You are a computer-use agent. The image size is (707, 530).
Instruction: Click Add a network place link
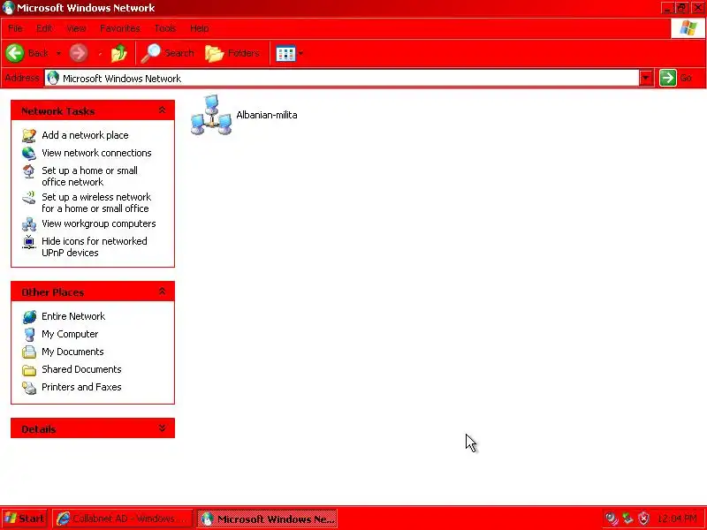pyautogui.click(x=85, y=135)
